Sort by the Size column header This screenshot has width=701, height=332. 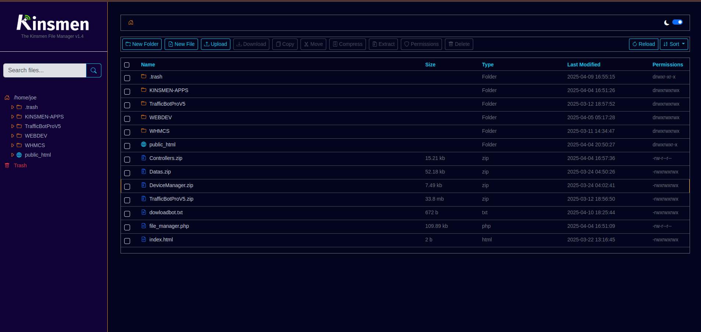coord(430,65)
